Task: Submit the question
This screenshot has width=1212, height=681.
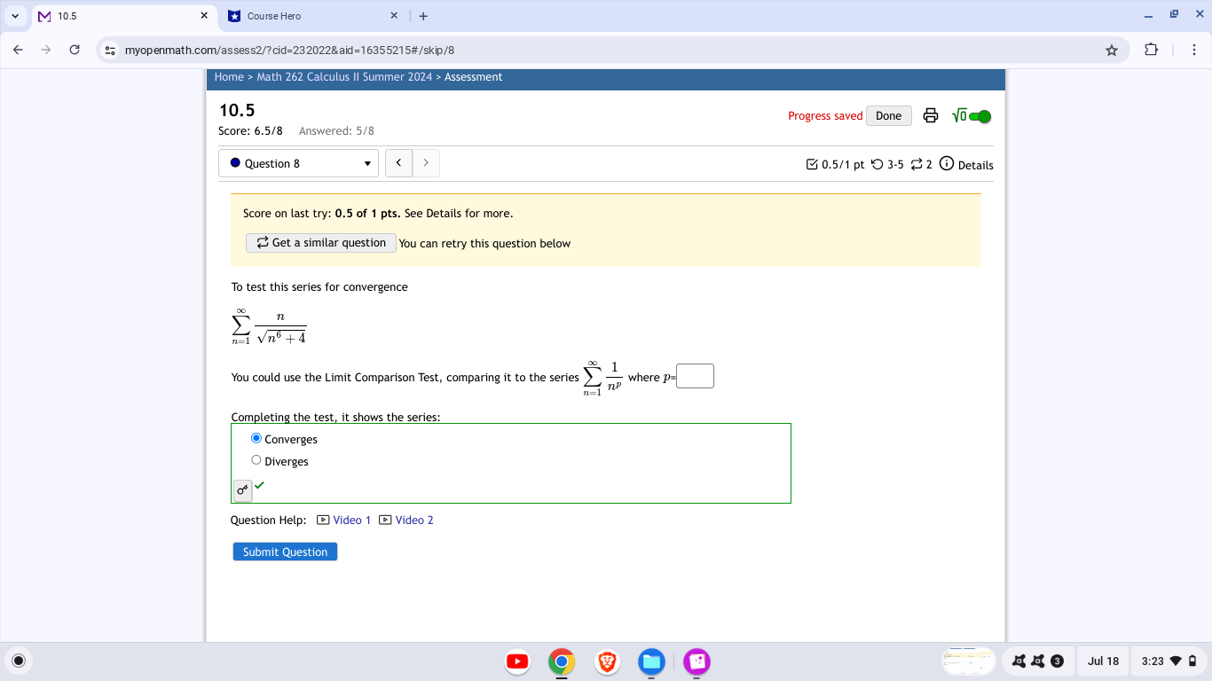Action: [284, 551]
